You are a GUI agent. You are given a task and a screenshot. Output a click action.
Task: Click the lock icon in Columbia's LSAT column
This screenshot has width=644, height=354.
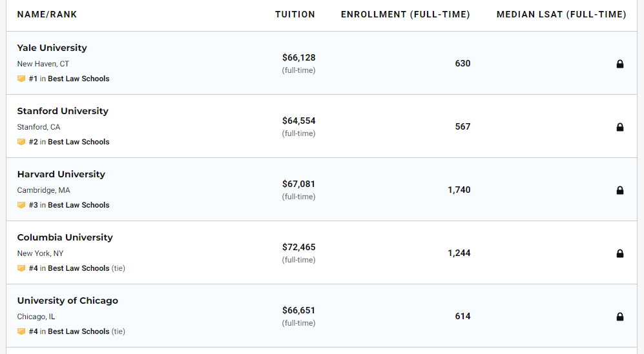tap(620, 253)
